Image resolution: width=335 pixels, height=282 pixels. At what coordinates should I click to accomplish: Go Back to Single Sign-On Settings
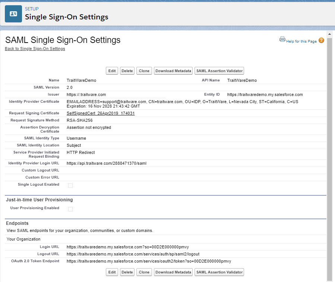pyautogui.click(x=35, y=49)
